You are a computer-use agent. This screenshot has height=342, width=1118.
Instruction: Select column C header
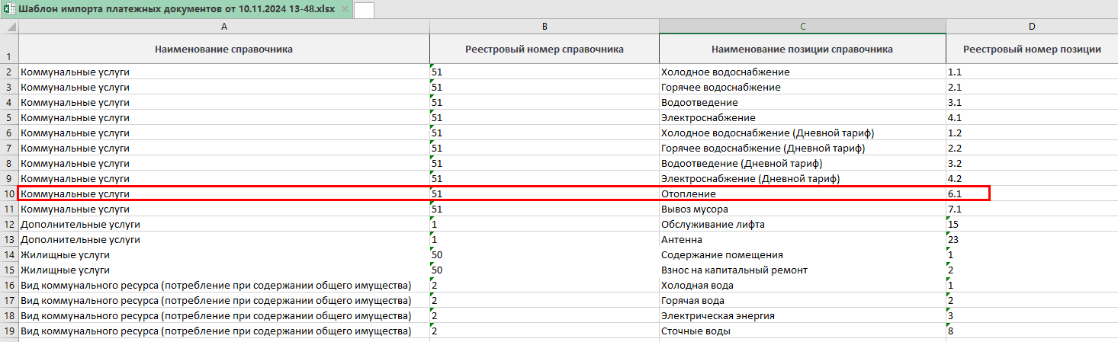pyautogui.click(x=802, y=27)
